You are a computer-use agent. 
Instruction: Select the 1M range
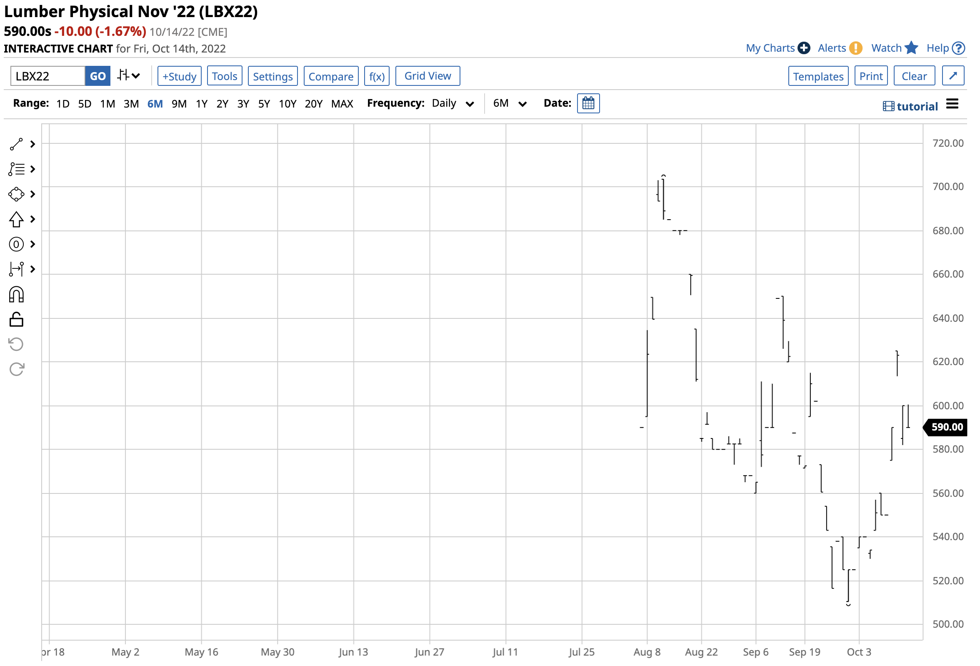click(x=107, y=104)
